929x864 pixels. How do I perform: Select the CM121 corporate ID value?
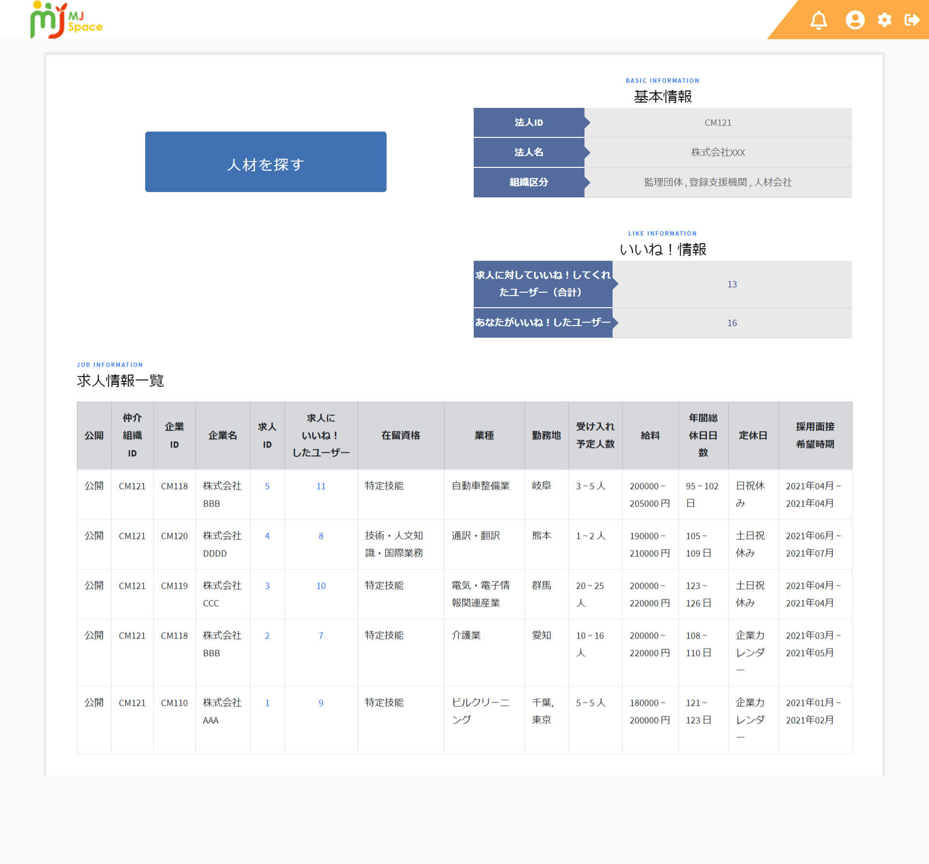pyautogui.click(x=718, y=123)
